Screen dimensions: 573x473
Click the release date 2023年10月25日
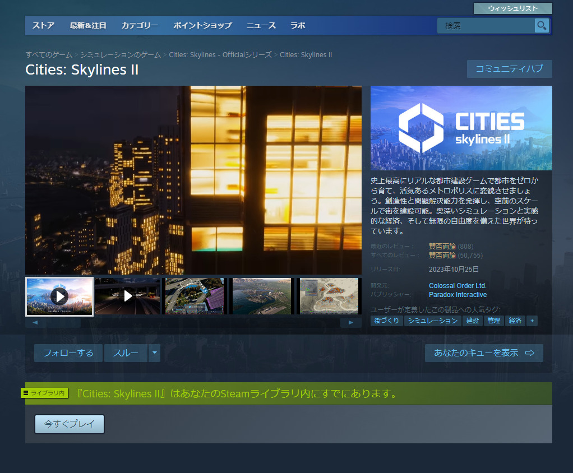tap(454, 269)
